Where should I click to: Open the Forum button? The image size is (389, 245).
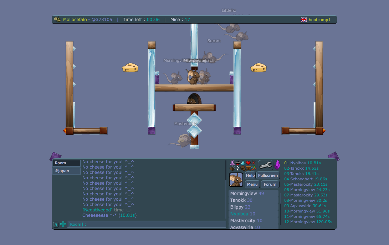pyautogui.click(x=270, y=184)
